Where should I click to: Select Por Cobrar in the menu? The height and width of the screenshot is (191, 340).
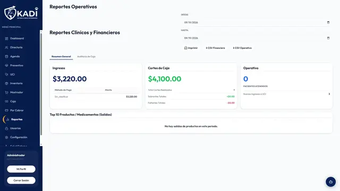click(17, 110)
